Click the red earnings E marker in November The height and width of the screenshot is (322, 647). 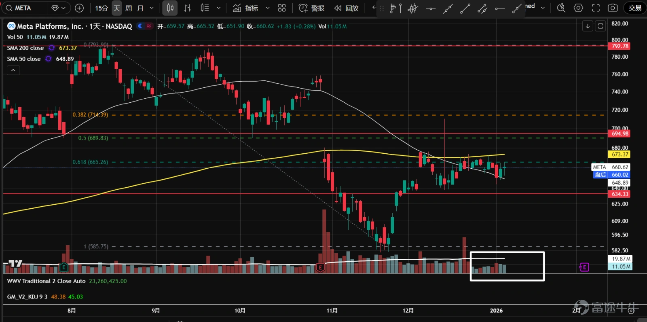320,267
